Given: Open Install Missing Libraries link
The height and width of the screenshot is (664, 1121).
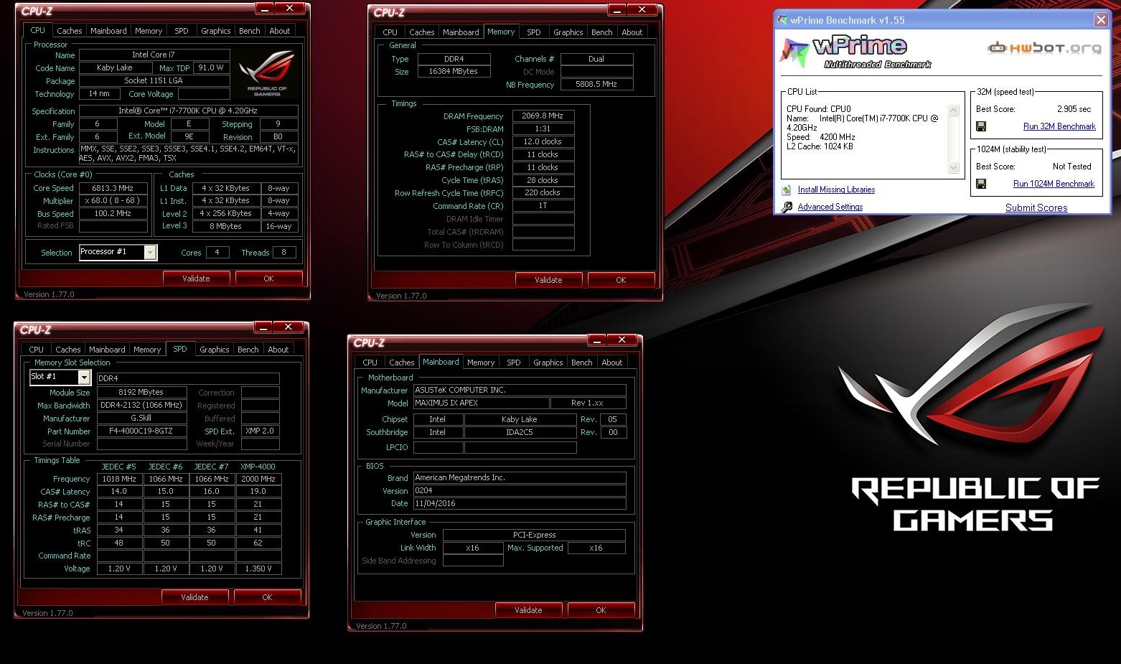Looking at the screenshot, I should 836,190.
